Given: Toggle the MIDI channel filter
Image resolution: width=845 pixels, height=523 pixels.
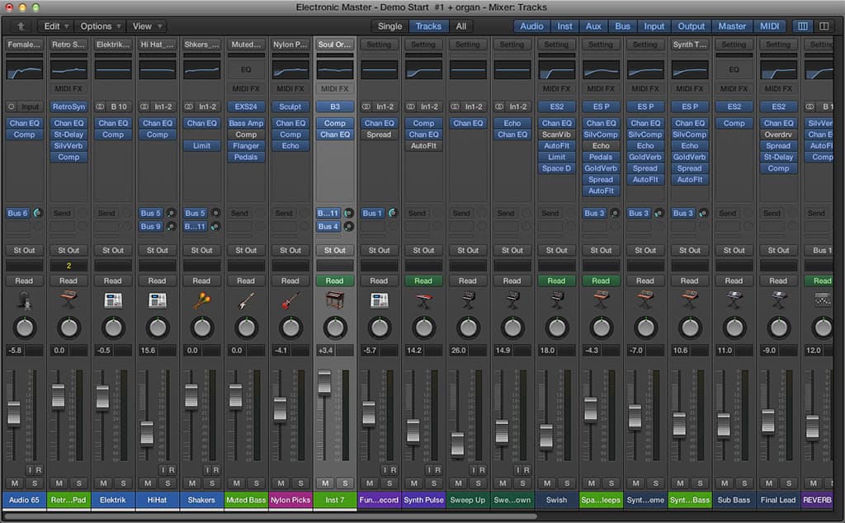Looking at the screenshot, I should [x=770, y=26].
